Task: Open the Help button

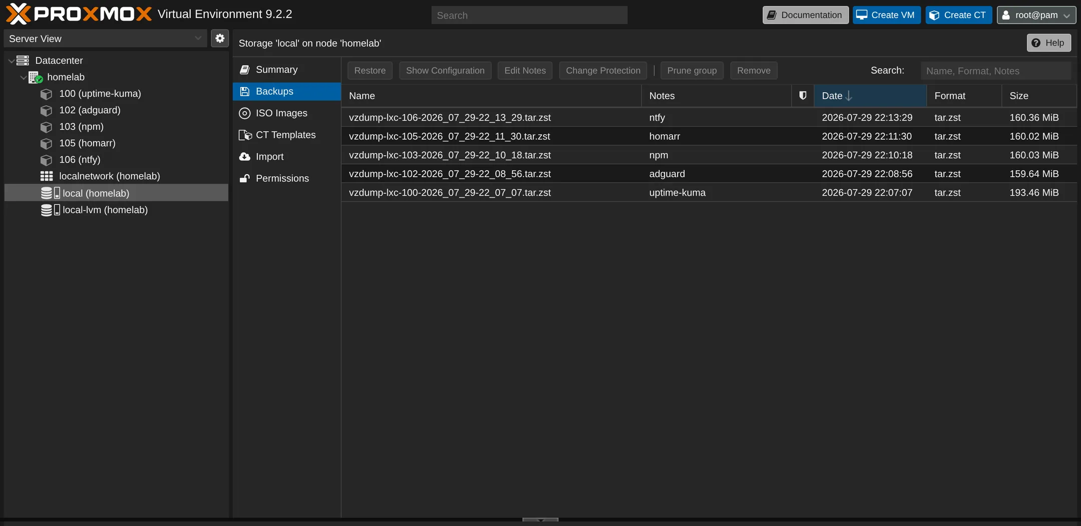Action: click(1048, 43)
